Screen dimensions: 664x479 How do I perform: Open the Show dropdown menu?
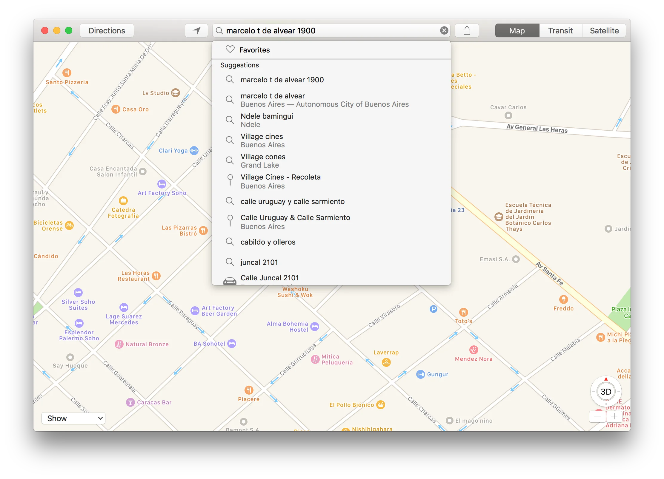[73, 418]
